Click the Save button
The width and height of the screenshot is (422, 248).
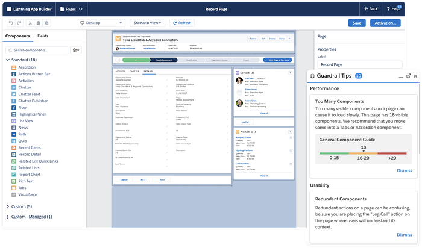[357, 23]
